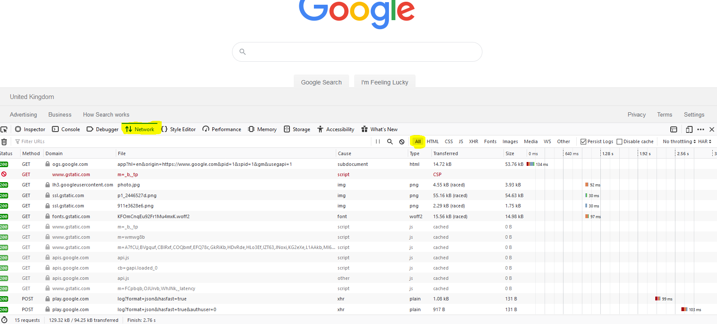Open the request blocking icon

click(402, 141)
